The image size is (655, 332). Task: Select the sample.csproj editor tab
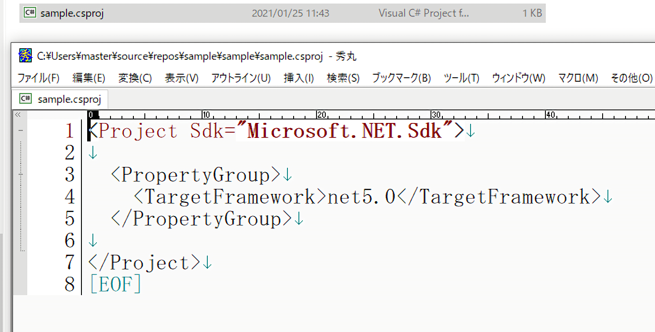tap(69, 99)
